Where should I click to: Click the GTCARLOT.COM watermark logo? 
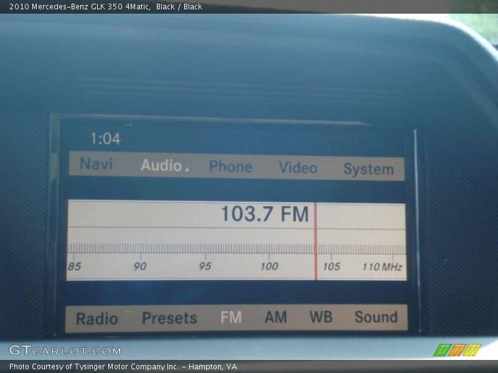click(x=65, y=351)
